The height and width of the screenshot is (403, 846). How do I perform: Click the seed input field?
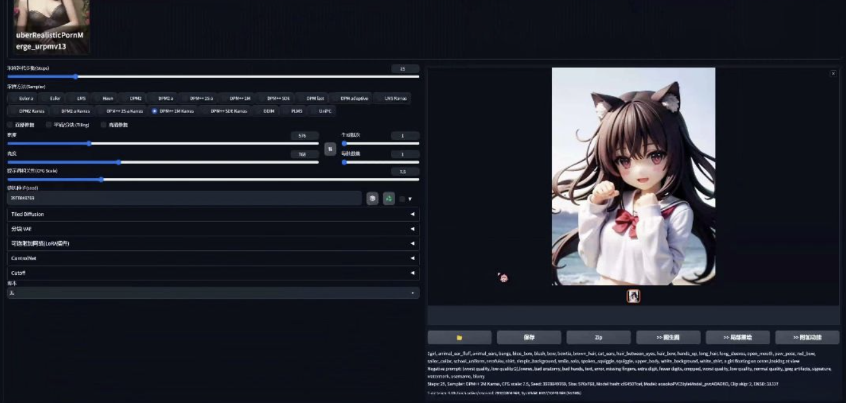click(184, 198)
